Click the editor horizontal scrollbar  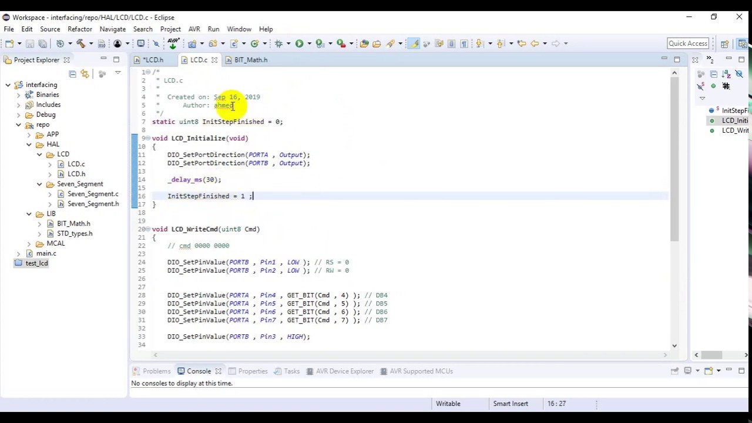click(410, 355)
